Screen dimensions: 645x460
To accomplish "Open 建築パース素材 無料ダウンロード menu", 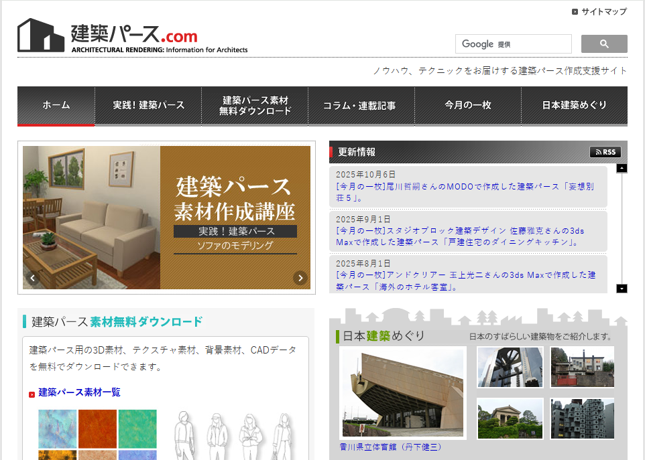I will coord(255,105).
